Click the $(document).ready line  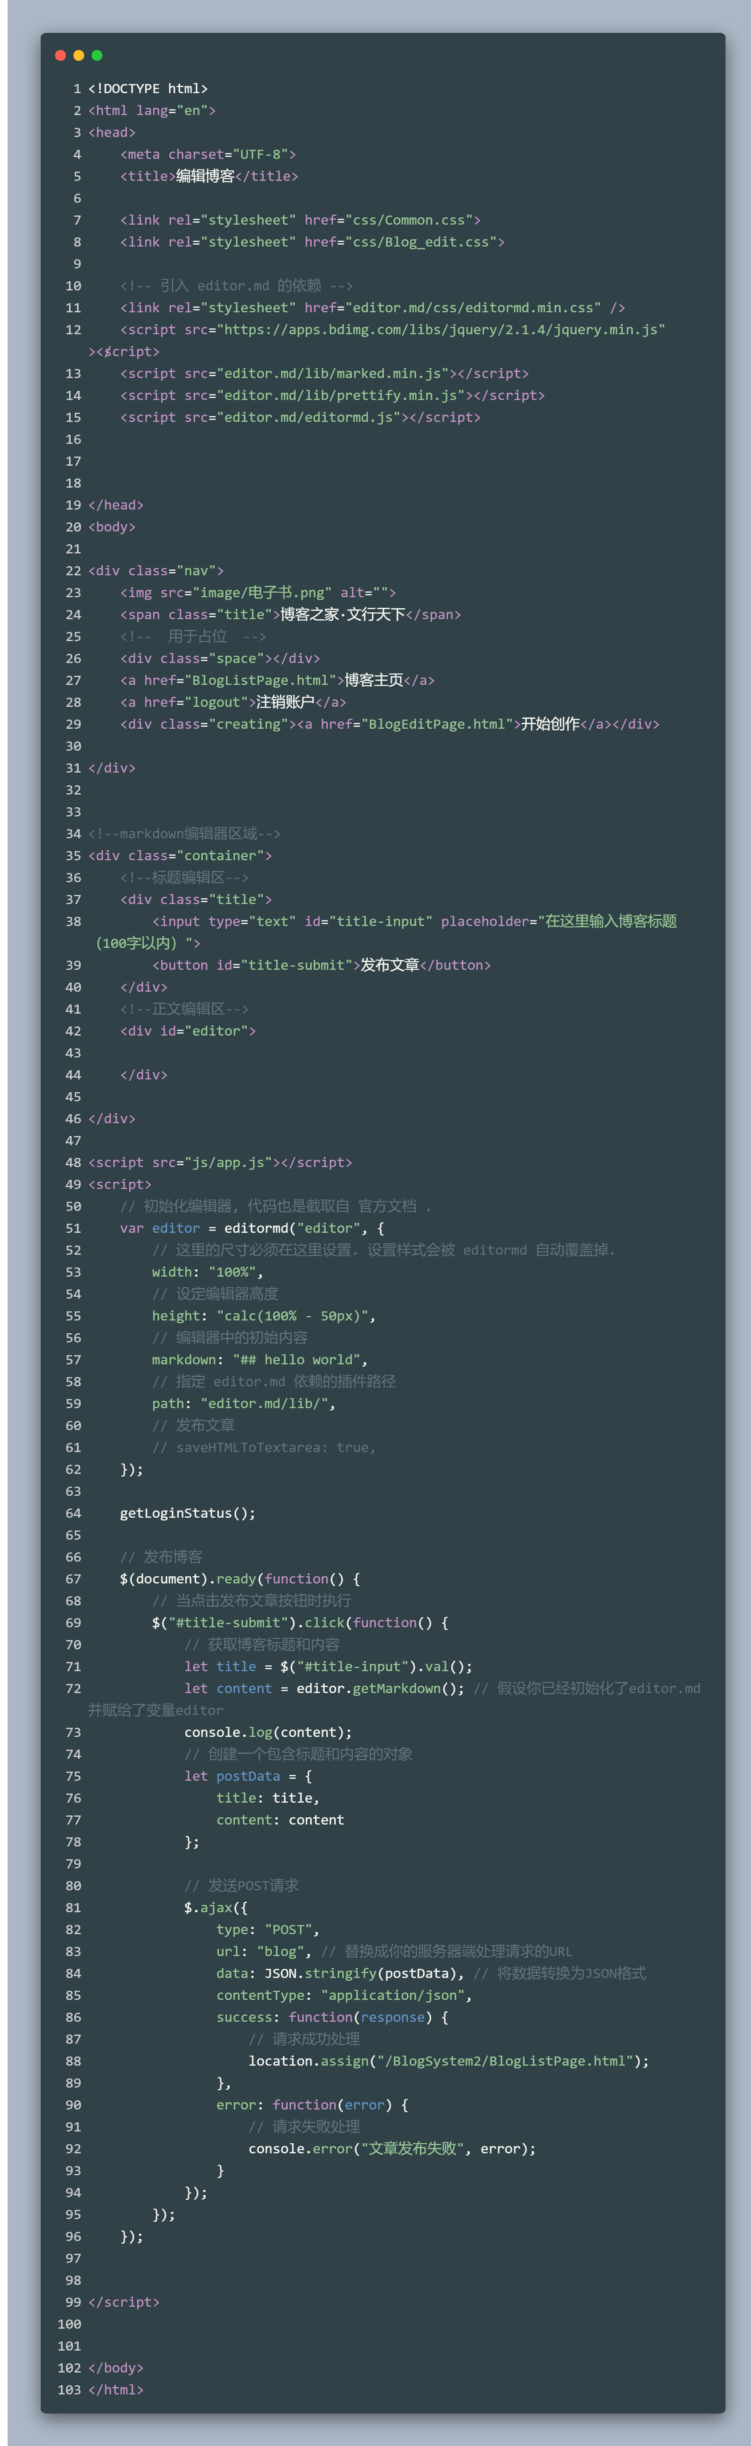(x=240, y=1578)
